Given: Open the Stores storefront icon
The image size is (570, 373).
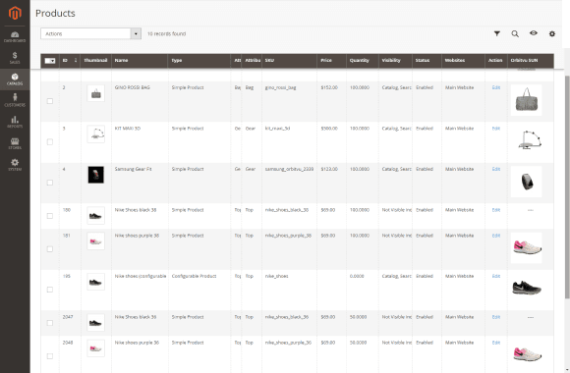Looking at the screenshot, I should pos(15,143).
